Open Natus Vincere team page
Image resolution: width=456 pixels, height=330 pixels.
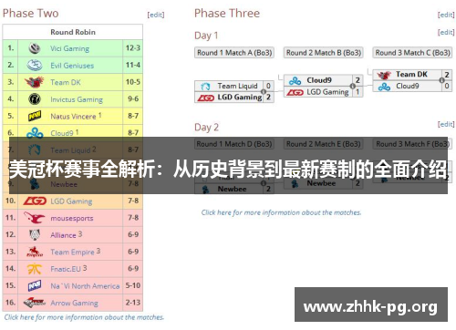point(73,117)
